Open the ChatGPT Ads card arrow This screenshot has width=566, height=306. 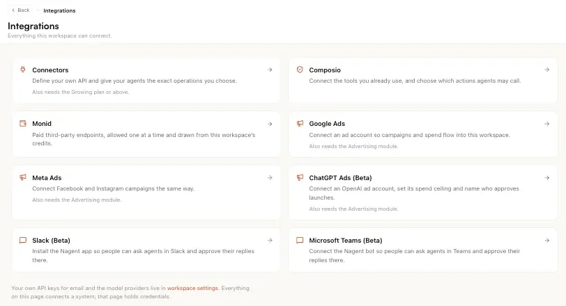pyautogui.click(x=547, y=178)
